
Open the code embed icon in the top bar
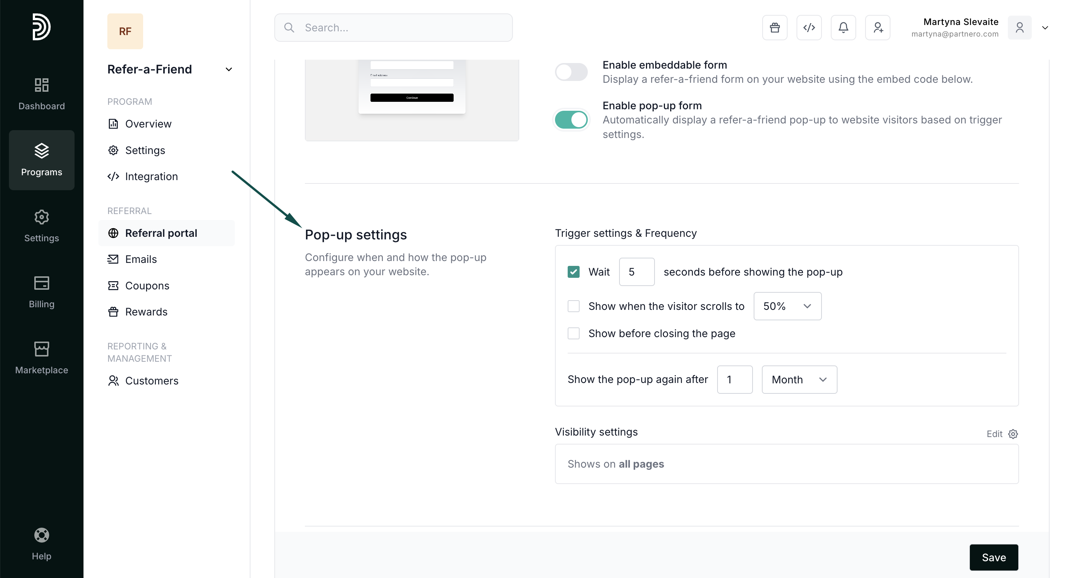(809, 28)
